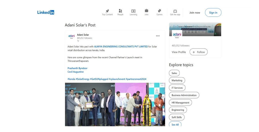Image resolution: width=259 pixels, height=132 pixels.
Task: Open the Jobs briefcase icon
Action: point(146,11)
